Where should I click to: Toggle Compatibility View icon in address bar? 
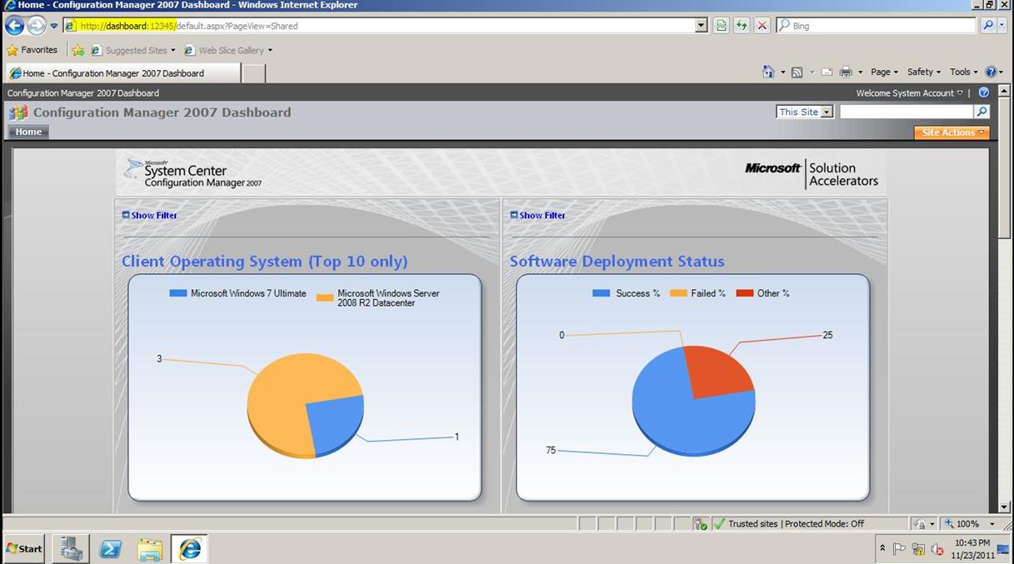(722, 26)
